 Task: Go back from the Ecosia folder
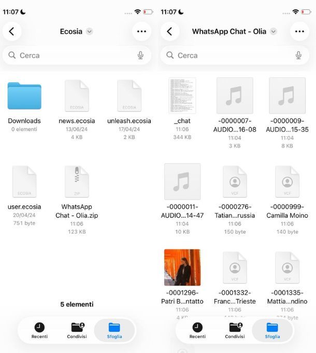[x=12, y=31]
